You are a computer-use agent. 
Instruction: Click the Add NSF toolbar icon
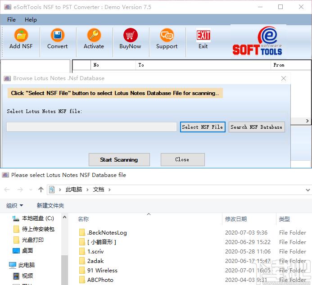(x=21, y=35)
